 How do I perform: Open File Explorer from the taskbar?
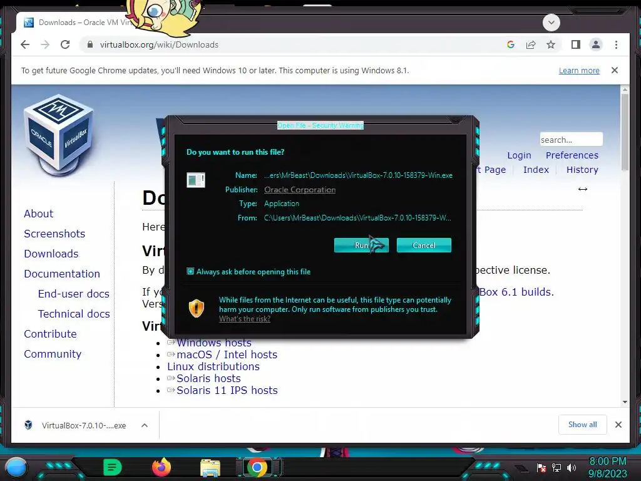[x=210, y=467]
